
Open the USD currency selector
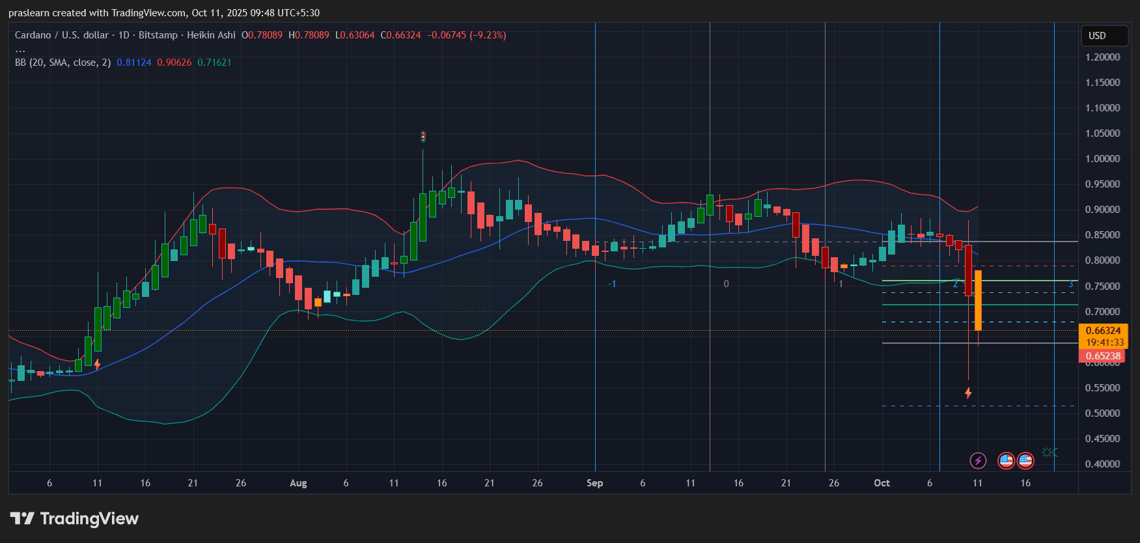coord(1104,36)
